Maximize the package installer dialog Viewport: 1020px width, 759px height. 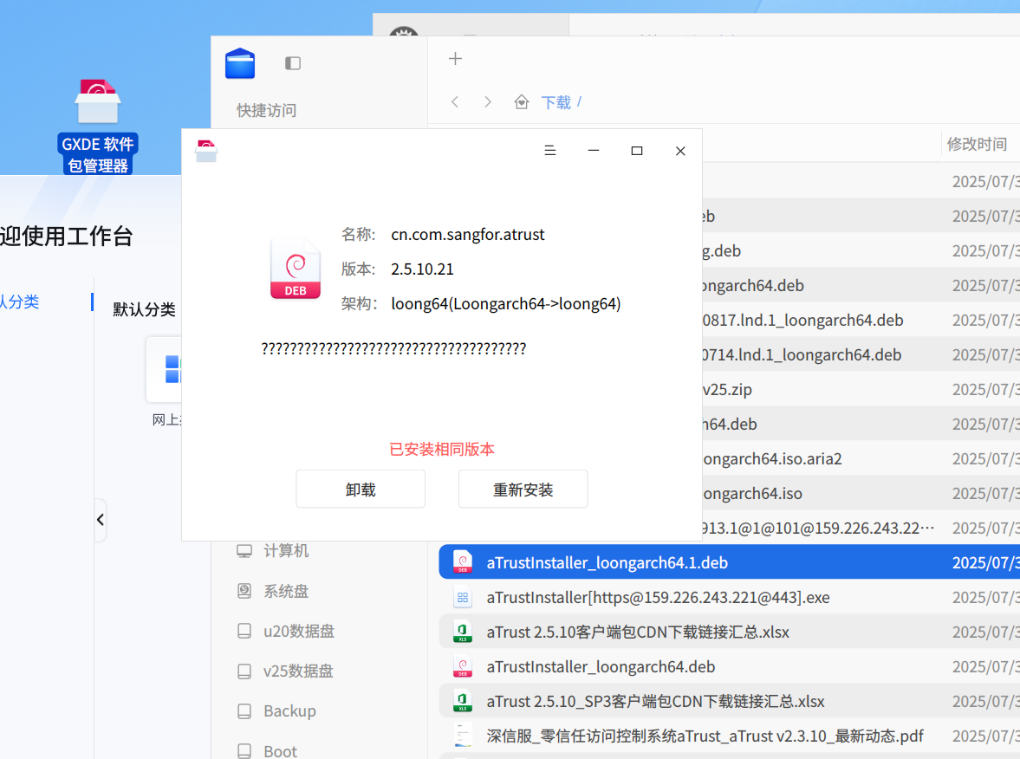[637, 150]
